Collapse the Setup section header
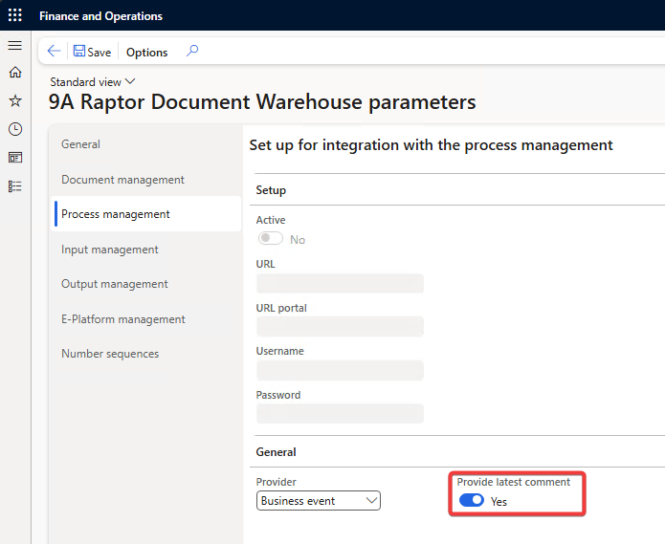Viewport: 665px width, 544px height. (271, 190)
